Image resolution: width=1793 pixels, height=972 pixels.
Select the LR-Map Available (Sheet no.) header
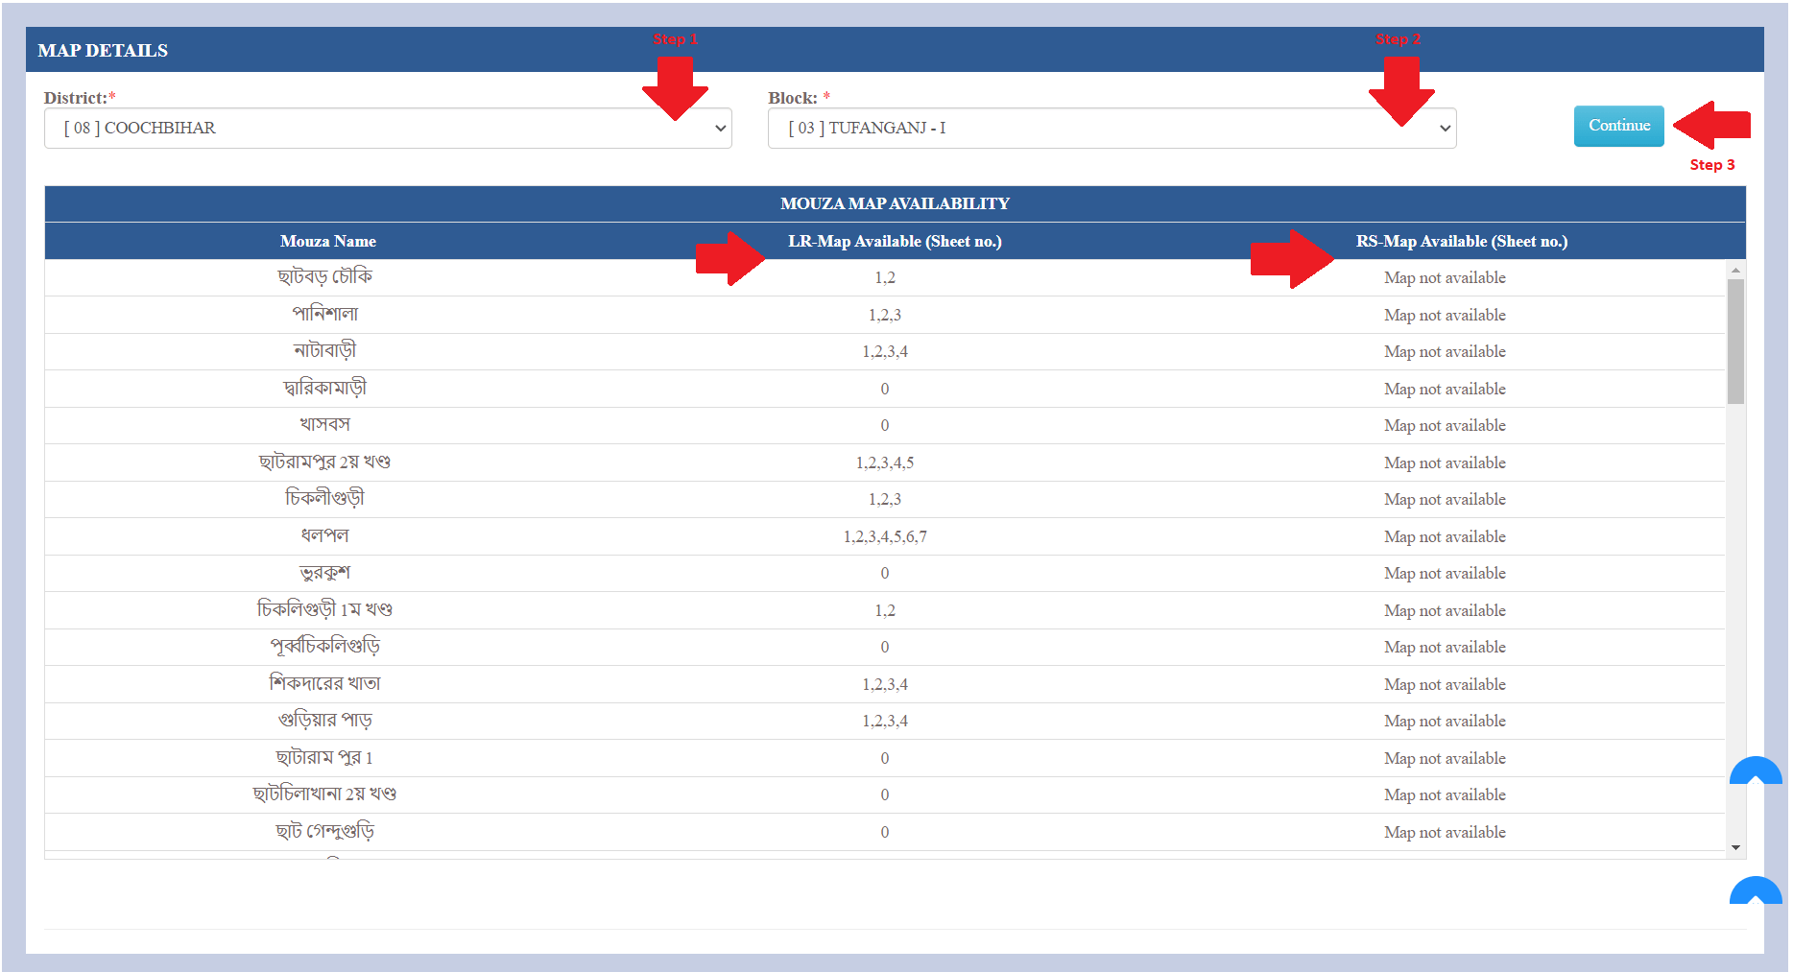tap(895, 242)
